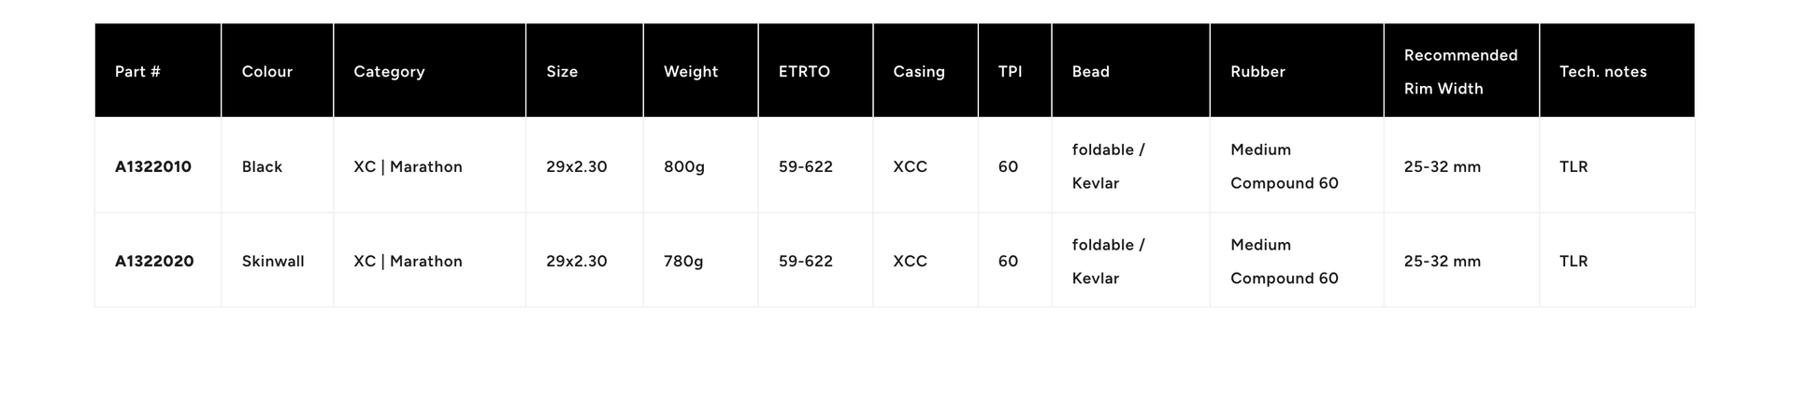The width and height of the screenshot is (1795, 399).
Task: Click the Recommended Rim Width header
Action: point(1460,72)
